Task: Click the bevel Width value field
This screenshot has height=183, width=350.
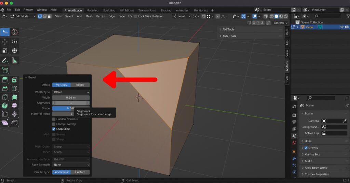Action: point(71,98)
